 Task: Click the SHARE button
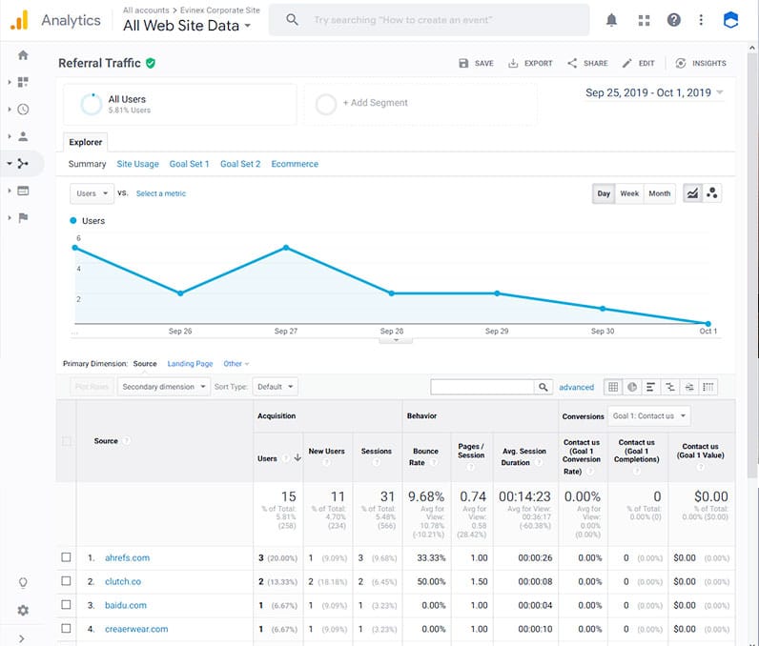[587, 63]
